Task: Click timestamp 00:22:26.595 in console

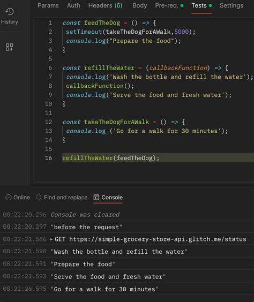Action: (25, 289)
